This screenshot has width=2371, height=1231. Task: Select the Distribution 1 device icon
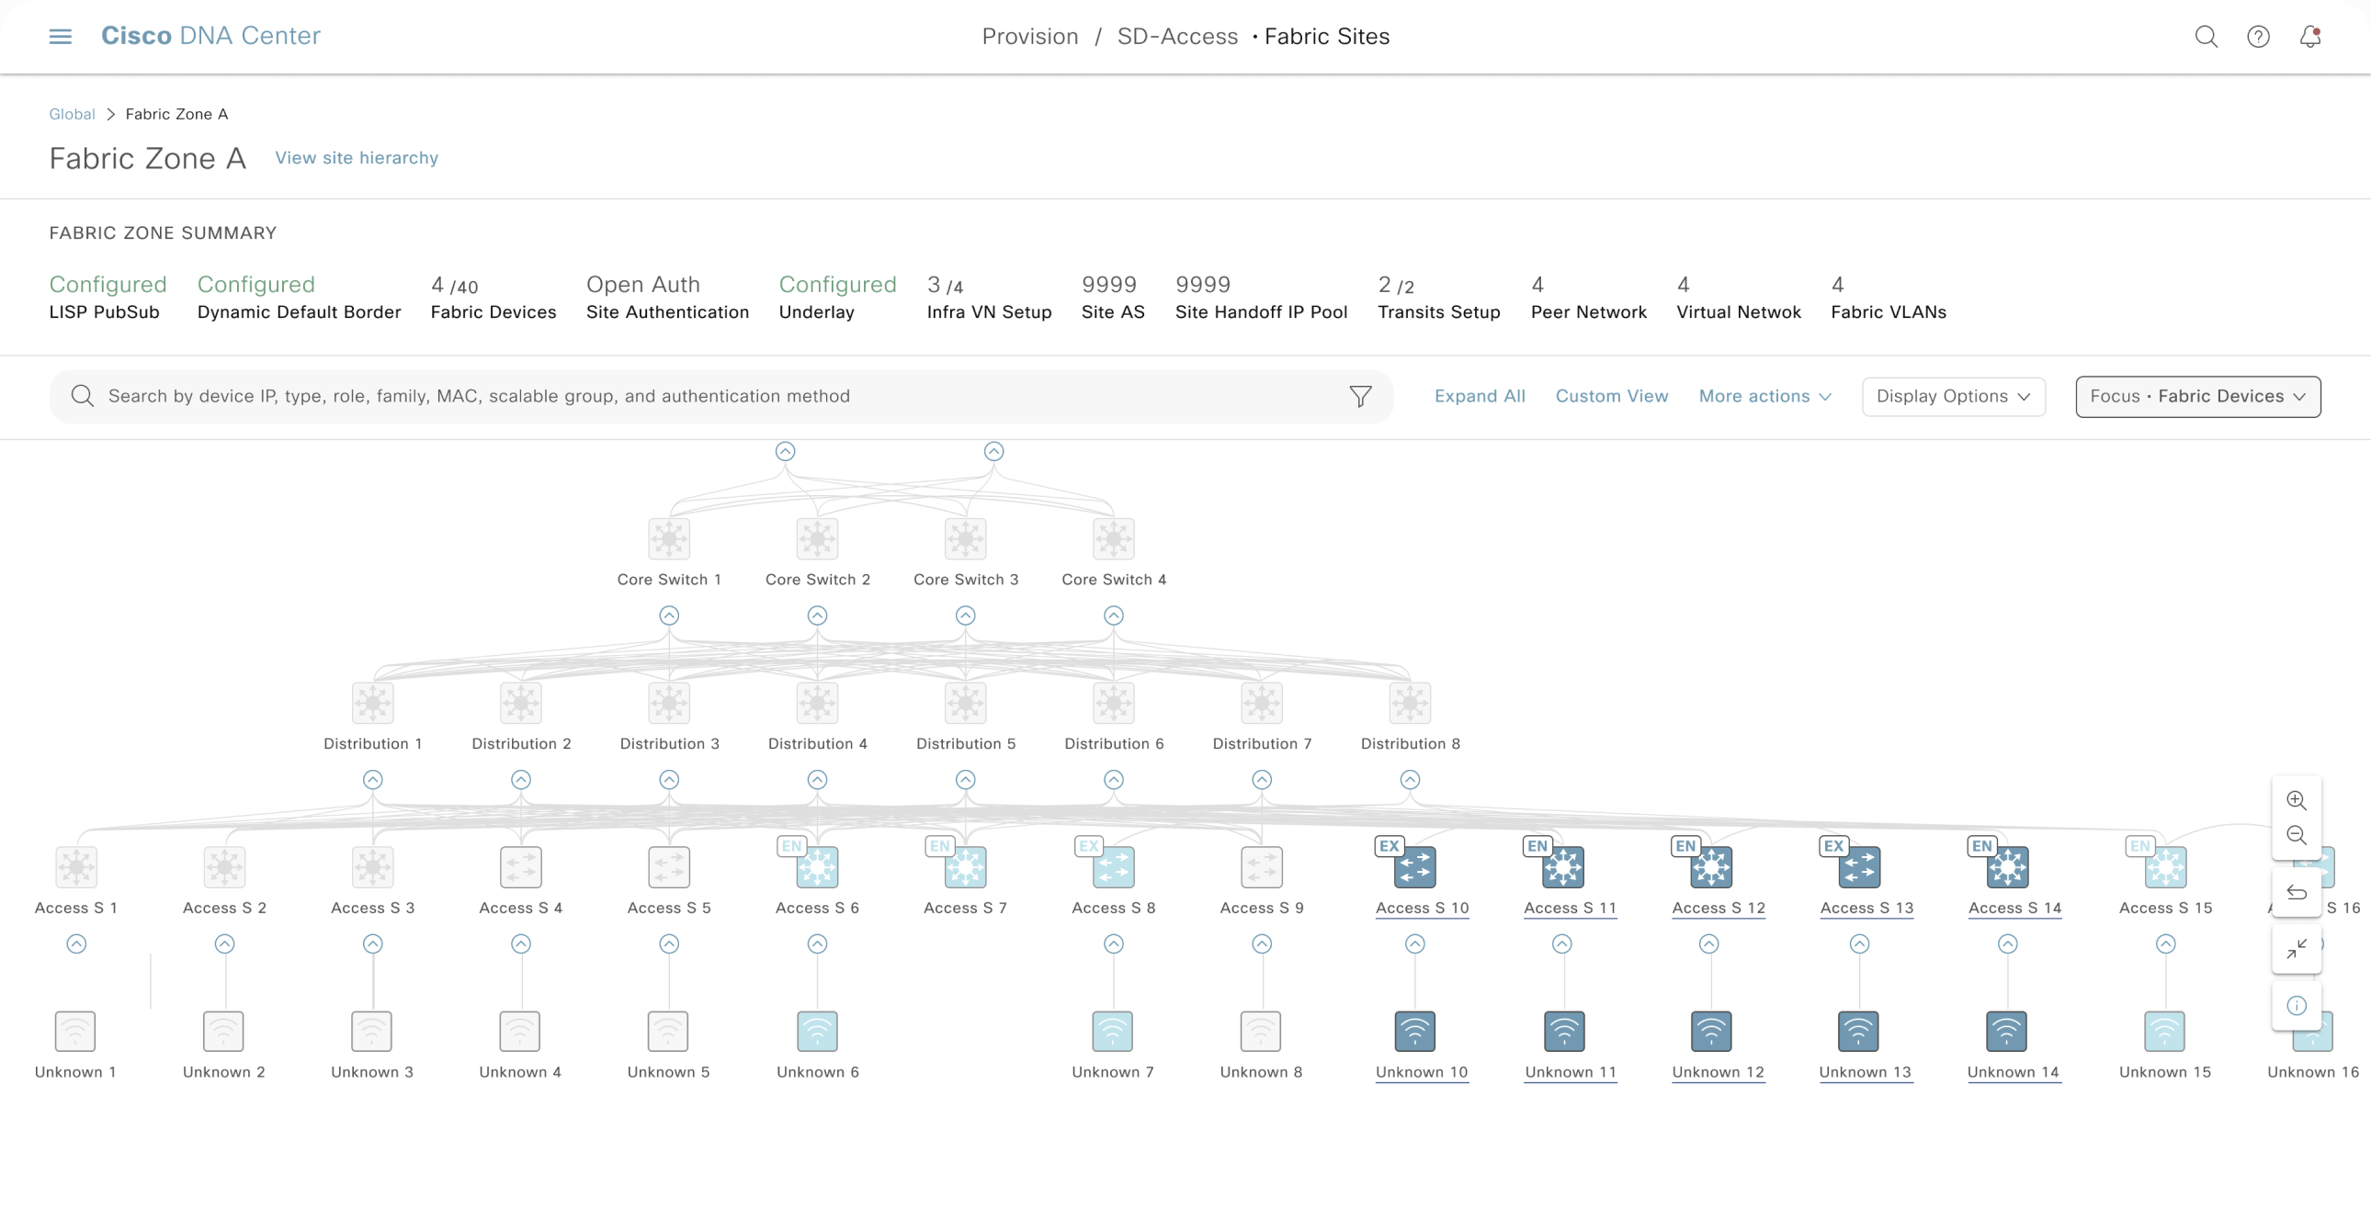click(x=373, y=703)
